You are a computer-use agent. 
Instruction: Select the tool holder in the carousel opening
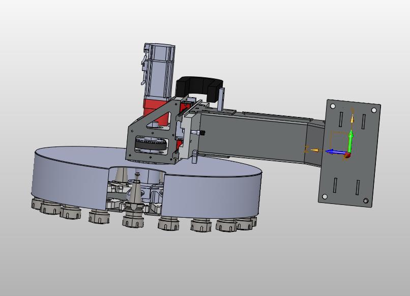[134, 200]
